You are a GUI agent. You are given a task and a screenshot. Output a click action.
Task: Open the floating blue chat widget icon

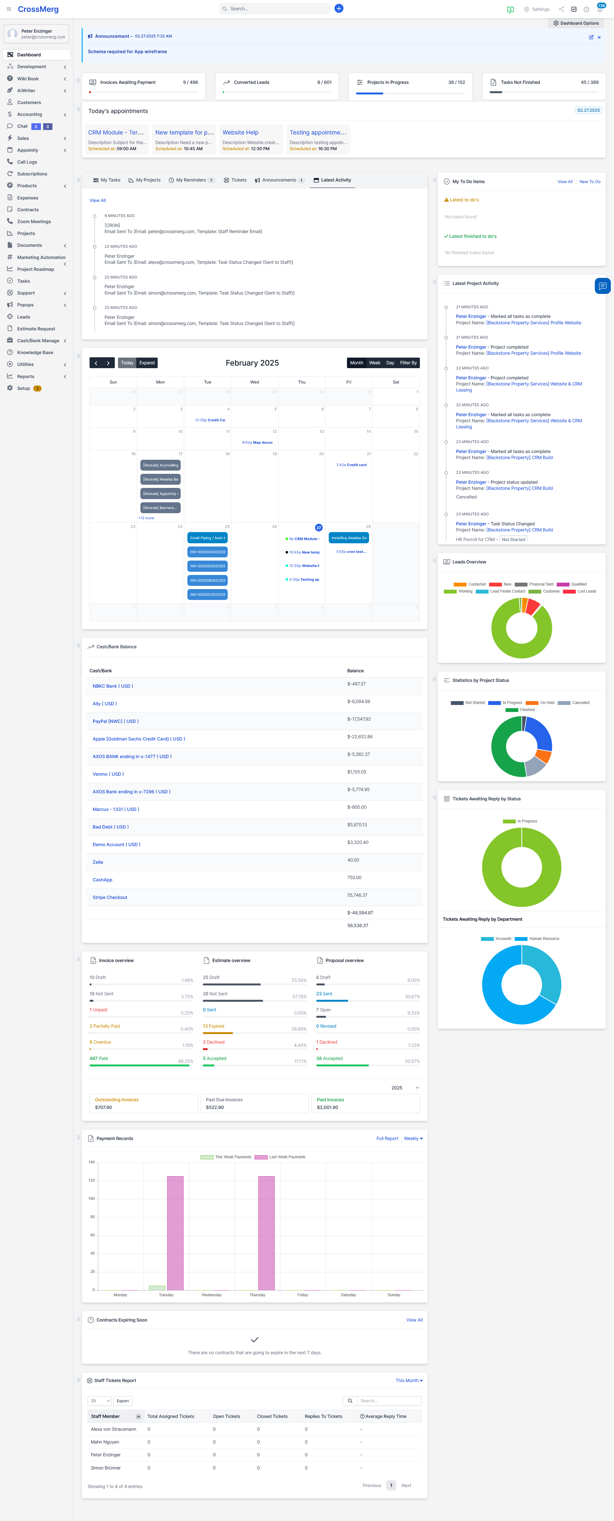click(602, 286)
